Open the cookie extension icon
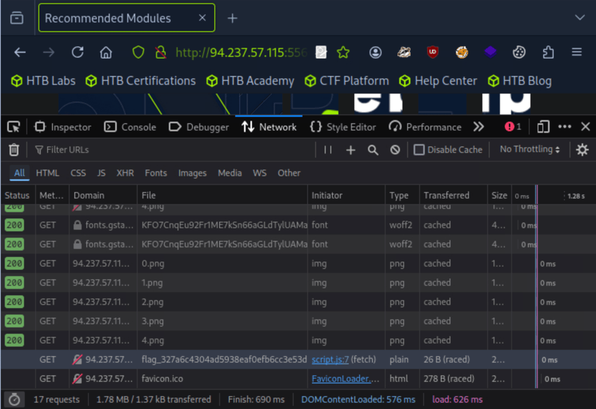The image size is (596, 409). 519,52
